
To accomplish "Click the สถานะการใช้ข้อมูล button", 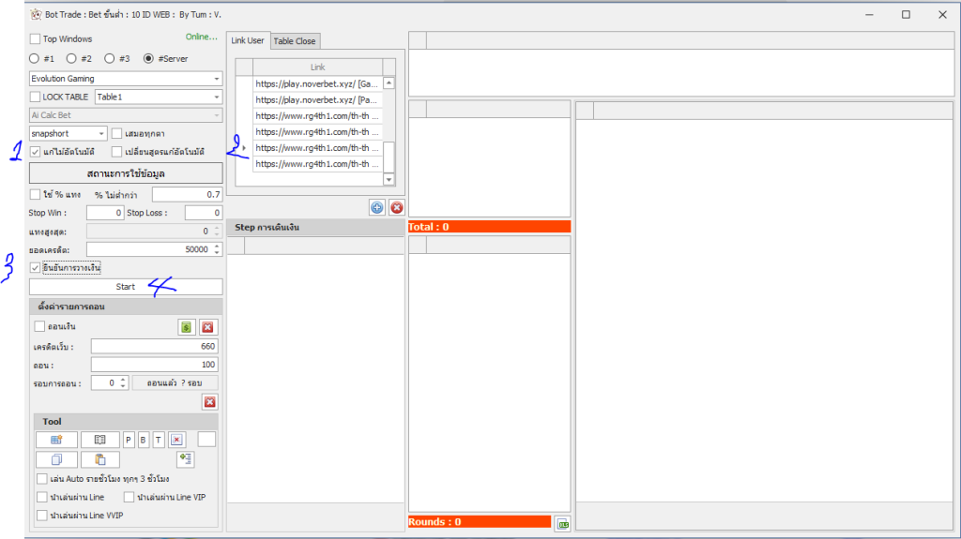I will 126,173.
